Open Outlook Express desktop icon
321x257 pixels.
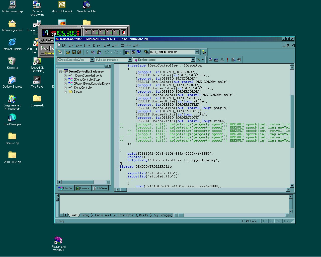(x=12, y=82)
